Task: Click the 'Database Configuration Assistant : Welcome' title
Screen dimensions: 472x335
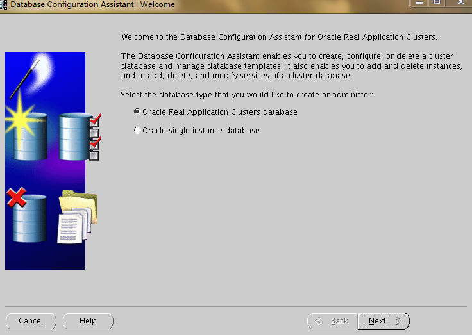Action: pyautogui.click(x=92, y=4)
